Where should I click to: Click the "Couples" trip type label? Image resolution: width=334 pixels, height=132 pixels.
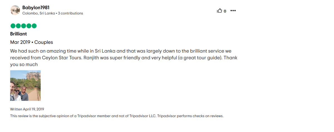coord(44,42)
